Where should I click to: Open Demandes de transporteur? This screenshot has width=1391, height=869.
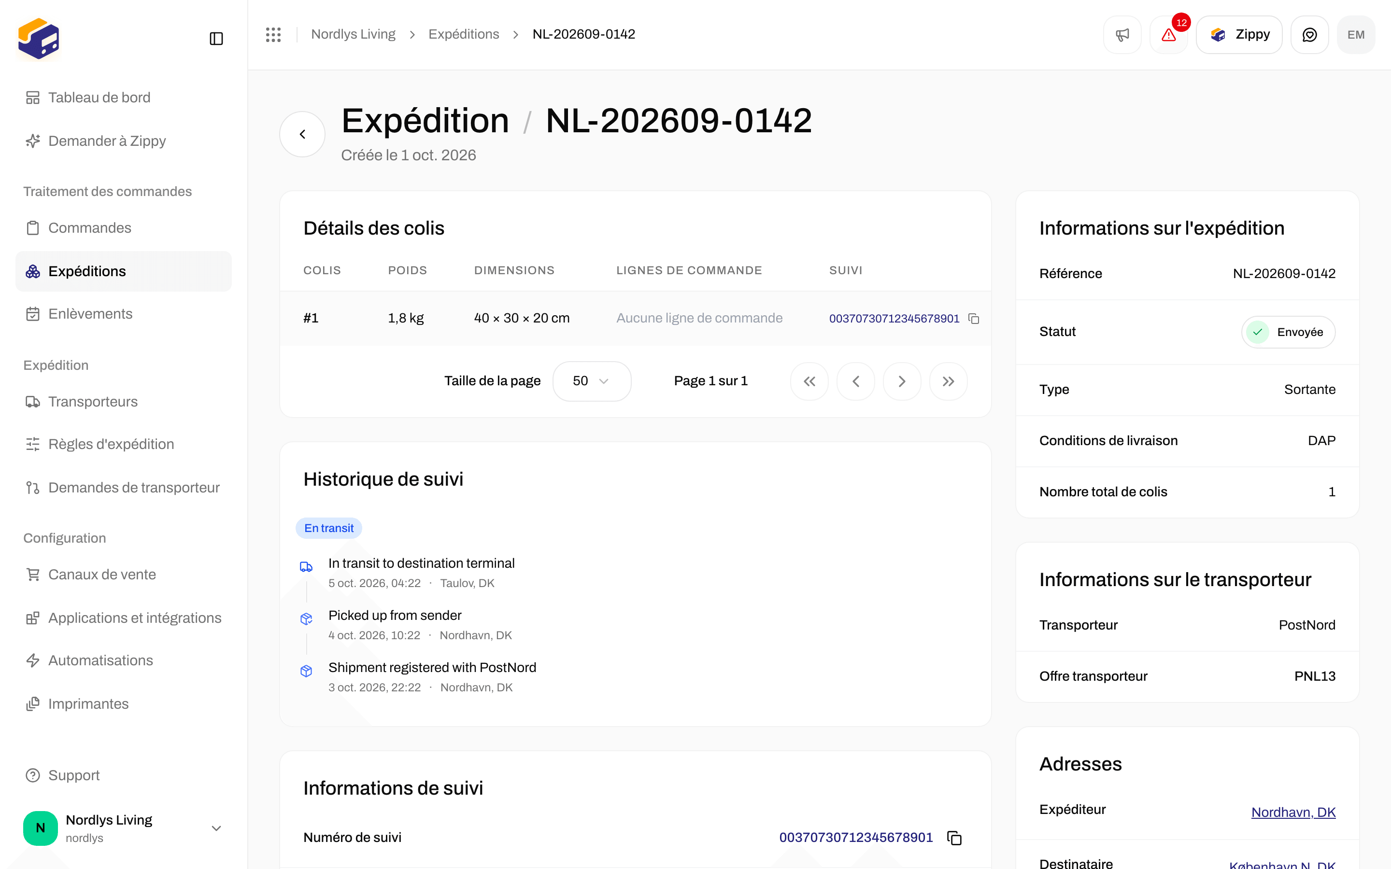[x=124, y=488]
